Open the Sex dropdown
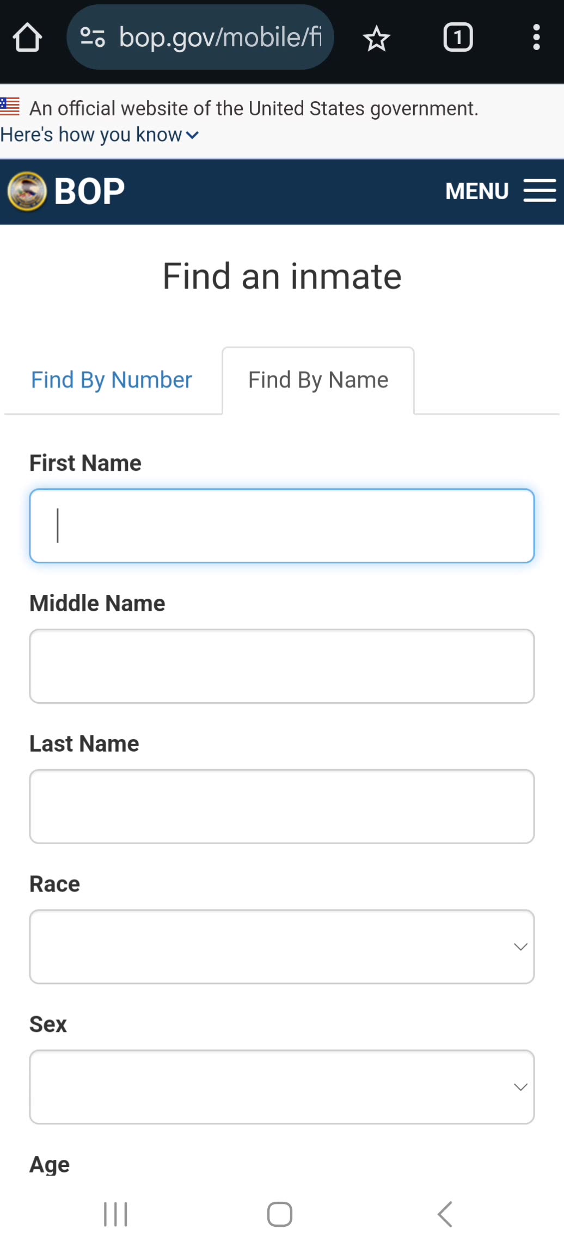The height and width of the screenshot is (1254, 564). click(281, 1087)
